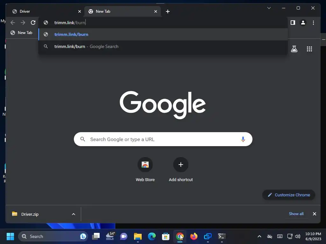Dismiss the downloads bar

click(314, 214)
